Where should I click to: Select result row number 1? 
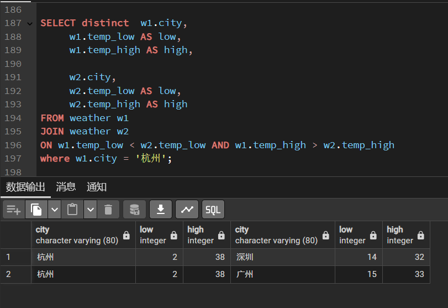point(15,257)
